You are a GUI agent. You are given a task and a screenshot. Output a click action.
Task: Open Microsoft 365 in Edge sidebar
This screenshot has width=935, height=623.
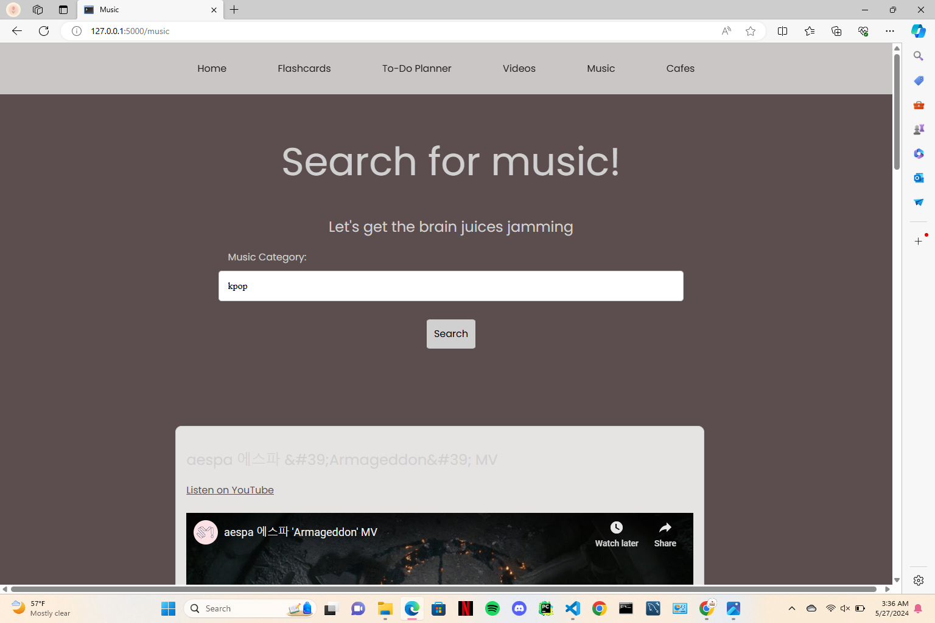[x=919, y=153]
